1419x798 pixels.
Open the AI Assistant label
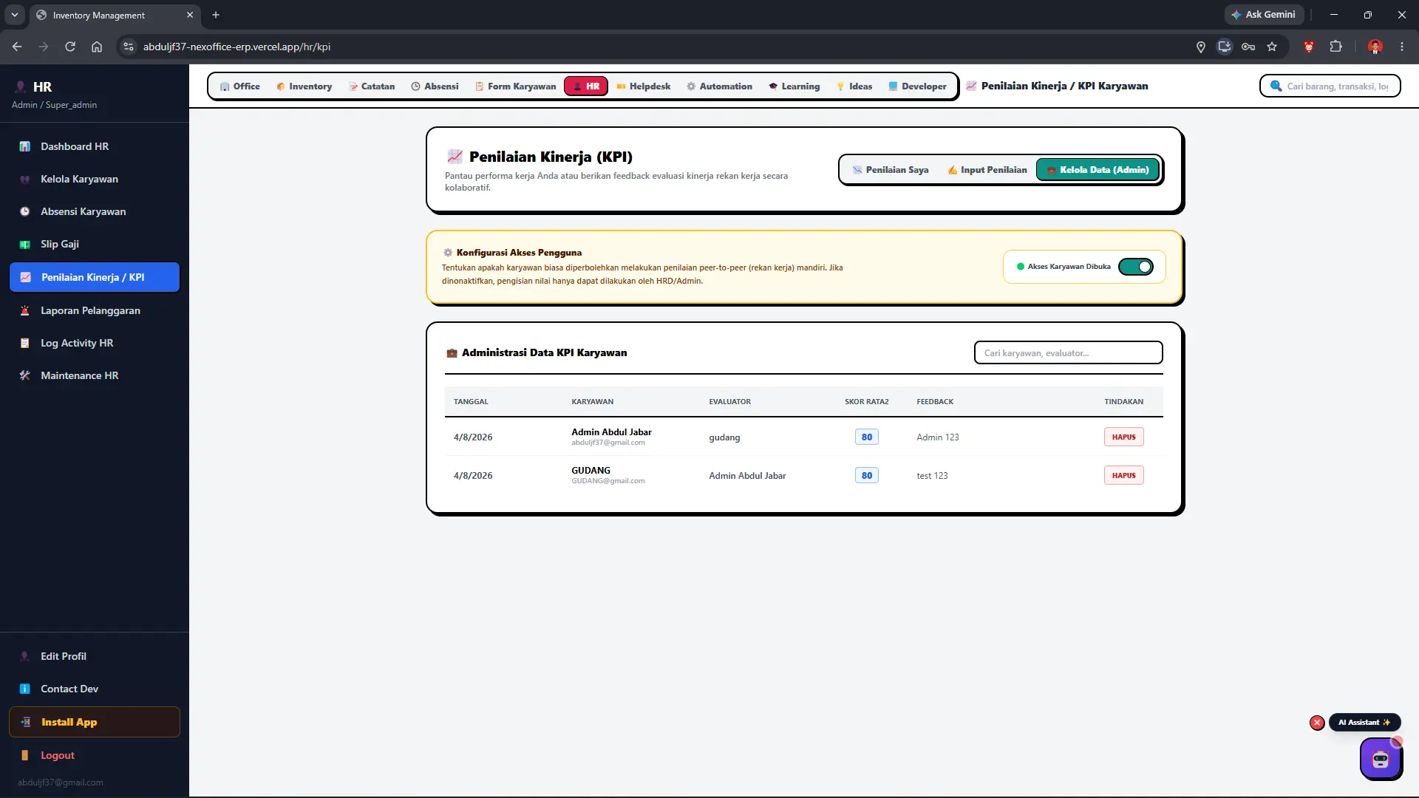click(1364, 723)
